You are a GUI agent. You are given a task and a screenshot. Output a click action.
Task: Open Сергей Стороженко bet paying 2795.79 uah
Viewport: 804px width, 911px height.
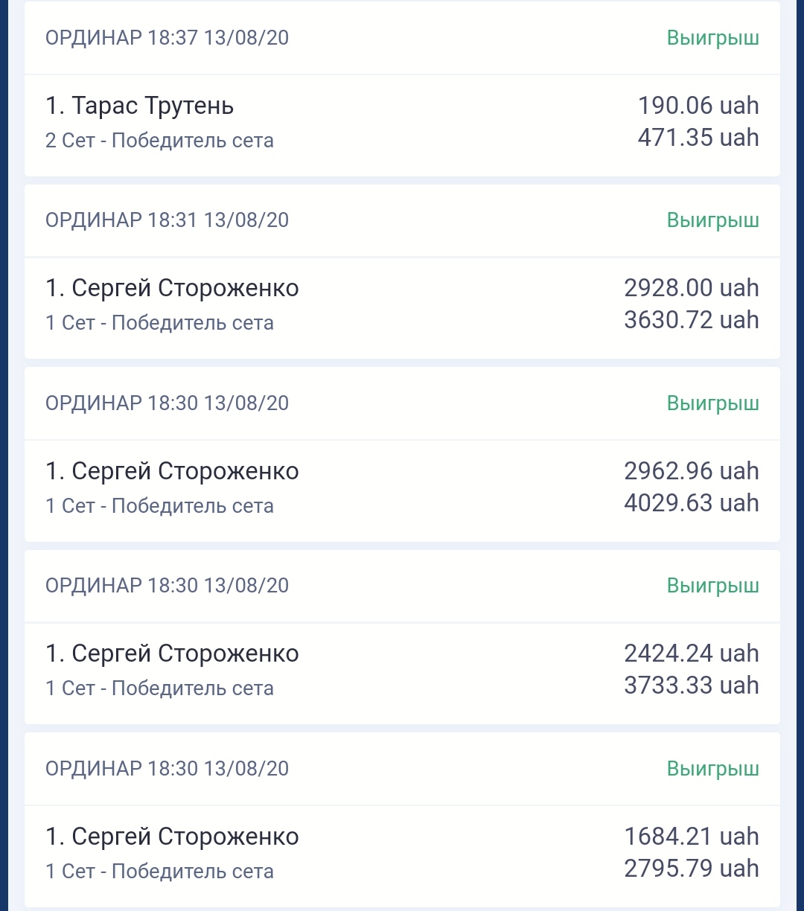[402, 856]
